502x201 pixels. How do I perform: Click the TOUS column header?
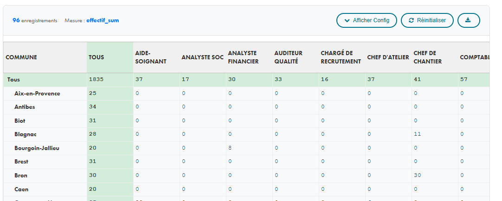click(x=97, y=57)
